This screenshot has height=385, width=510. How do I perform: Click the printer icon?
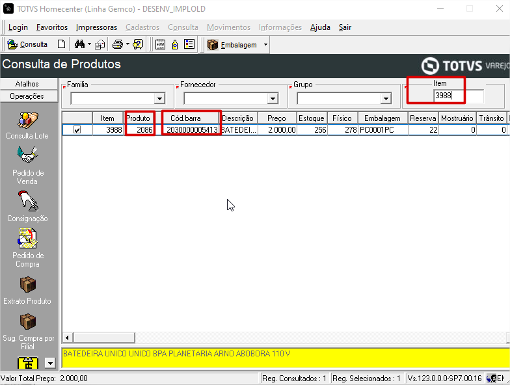point(118,44)
